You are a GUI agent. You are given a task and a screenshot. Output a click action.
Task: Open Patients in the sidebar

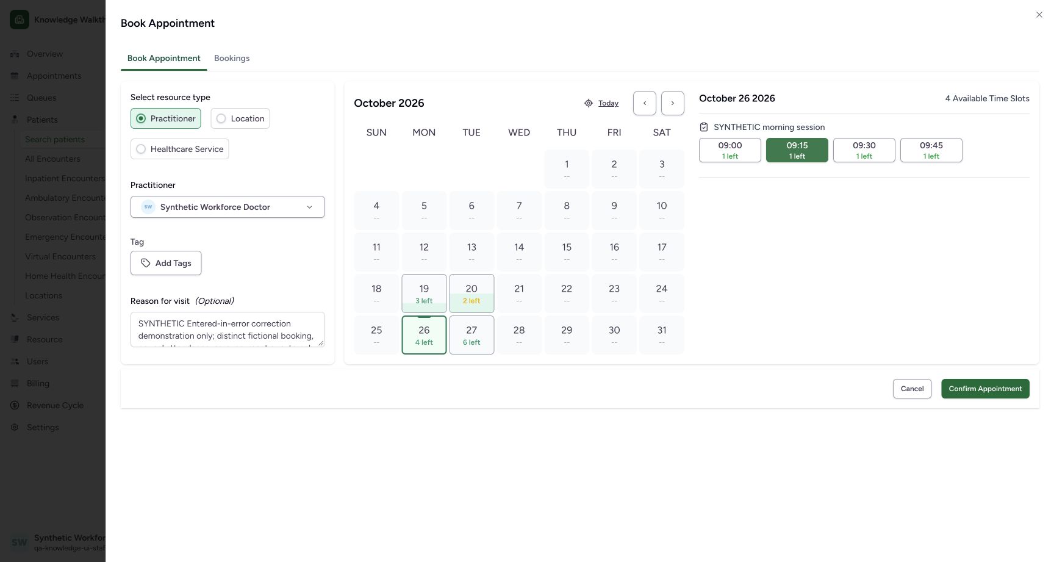pyautogui.click(x=42, y=120)
